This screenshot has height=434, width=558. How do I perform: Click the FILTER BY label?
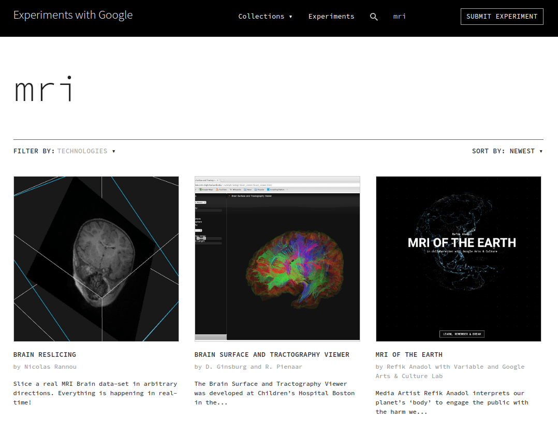34,151
